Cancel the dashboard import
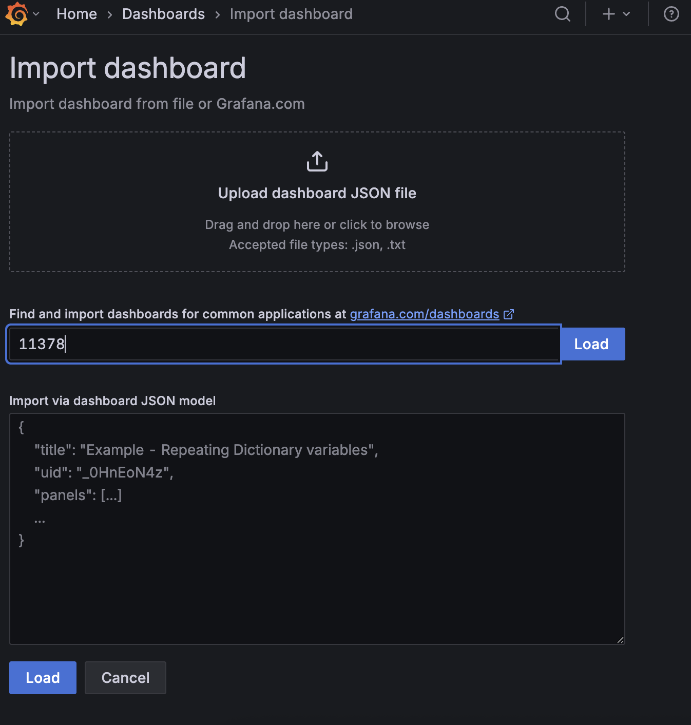This screenshot has height=725, width=691. pyautogui.click(x=125, y=678)
